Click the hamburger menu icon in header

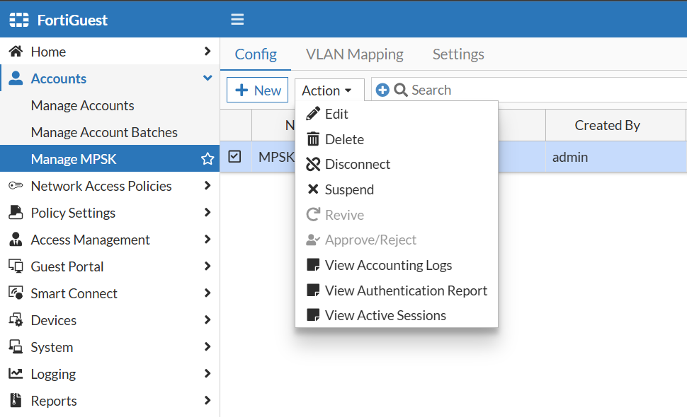point(237,19)
